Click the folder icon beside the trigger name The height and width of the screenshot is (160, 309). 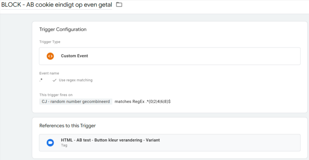(119, 5)
